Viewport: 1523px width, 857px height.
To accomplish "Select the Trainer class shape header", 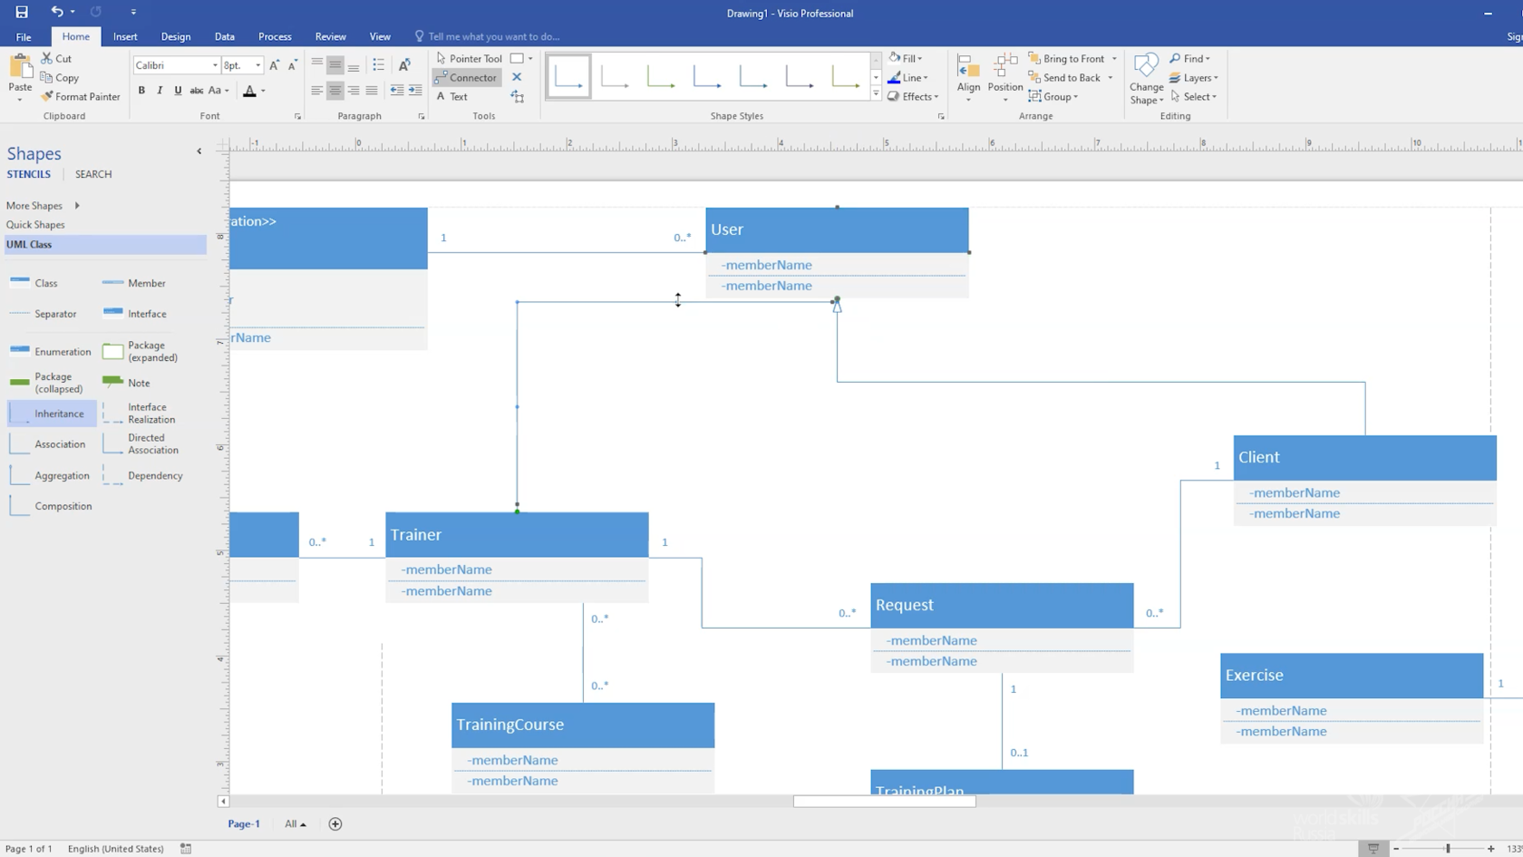I will tap(517, 535).
